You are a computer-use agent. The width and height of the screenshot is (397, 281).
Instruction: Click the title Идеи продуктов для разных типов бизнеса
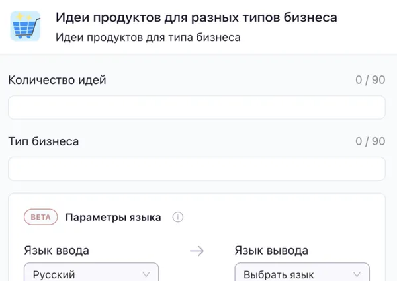(x=196, y=17)
